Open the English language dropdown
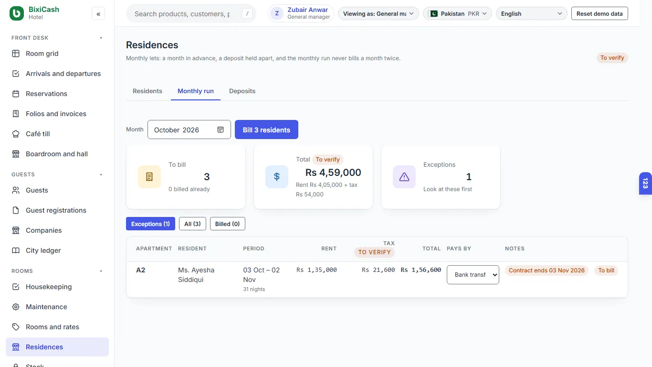The image size is (652, 367). click(532, 13)
